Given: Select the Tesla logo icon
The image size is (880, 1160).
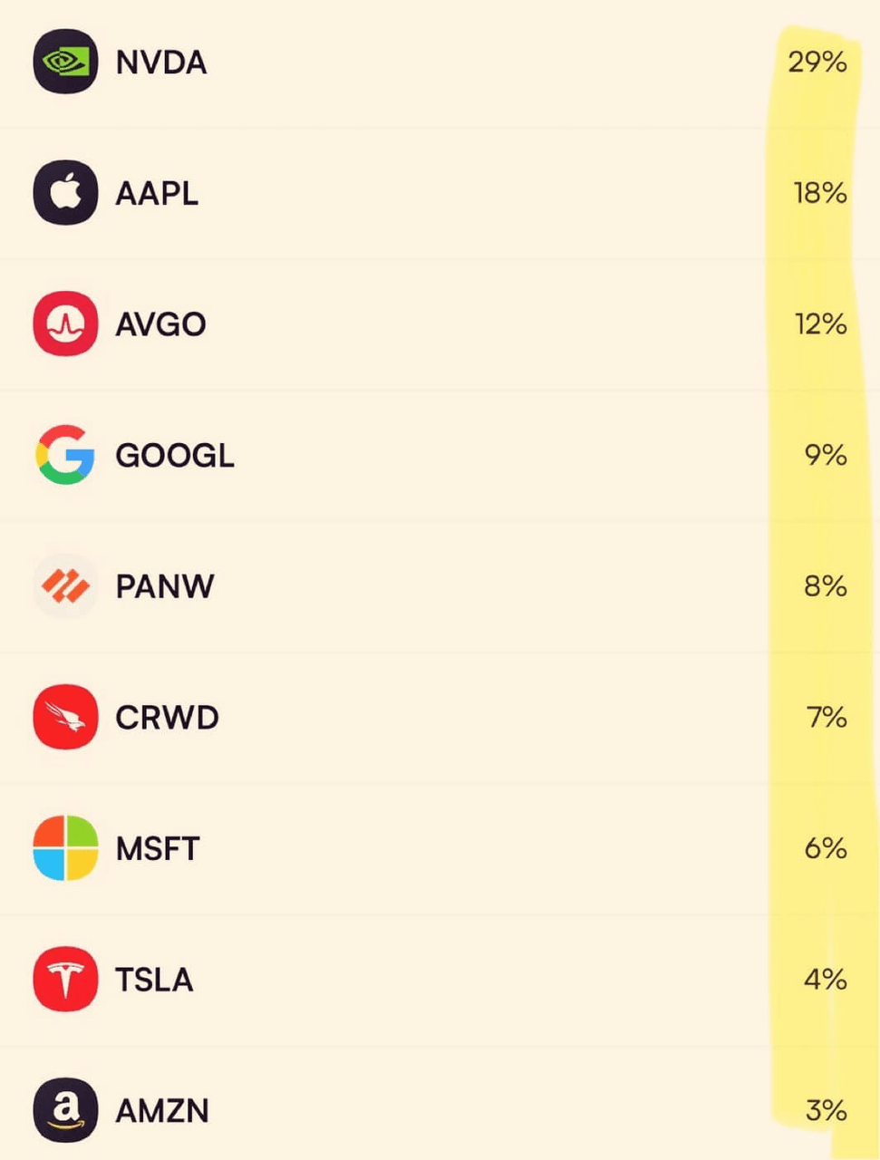Looking at the screenshot, I should pos(65,979).
